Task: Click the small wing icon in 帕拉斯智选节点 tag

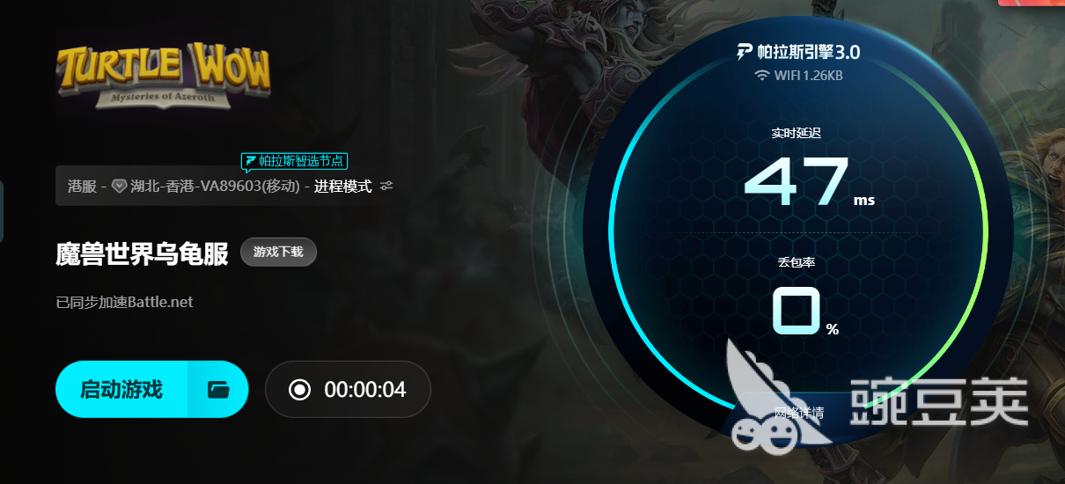Action: tap(251, 161)
